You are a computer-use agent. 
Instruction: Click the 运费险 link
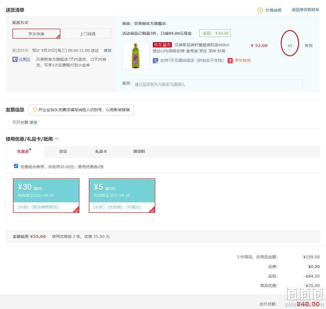coord(24,60)
